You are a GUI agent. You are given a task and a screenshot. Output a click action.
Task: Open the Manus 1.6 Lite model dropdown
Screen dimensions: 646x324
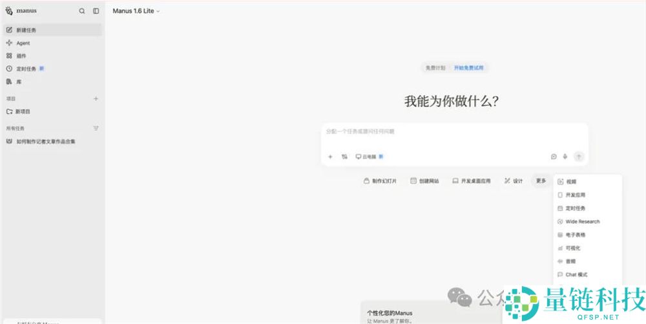136,11
